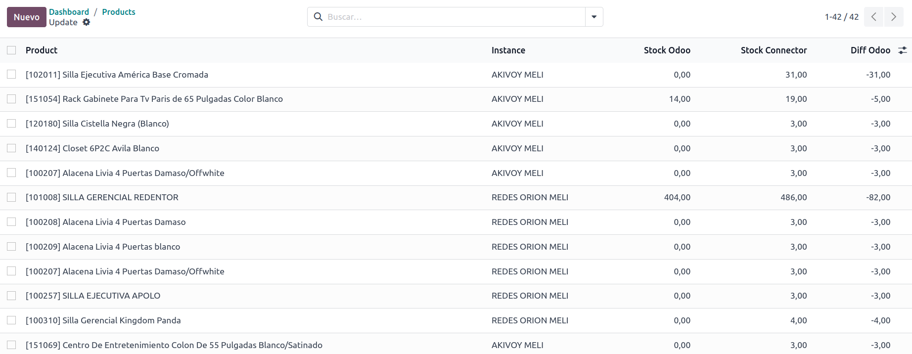Click the Nuevo button
The width and height of the screenshot is (912, 354).
tap(27, 17)
